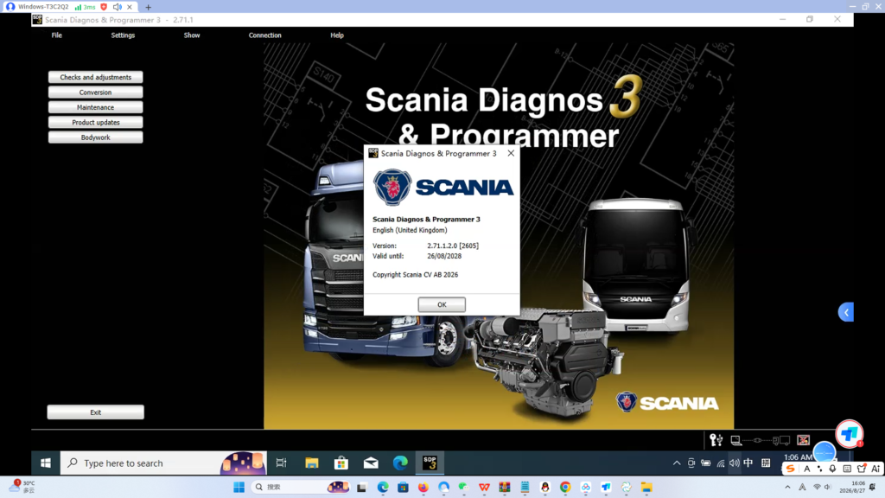Close the about dialog with X
Screen dimensions: 885x498
(511, 153)
